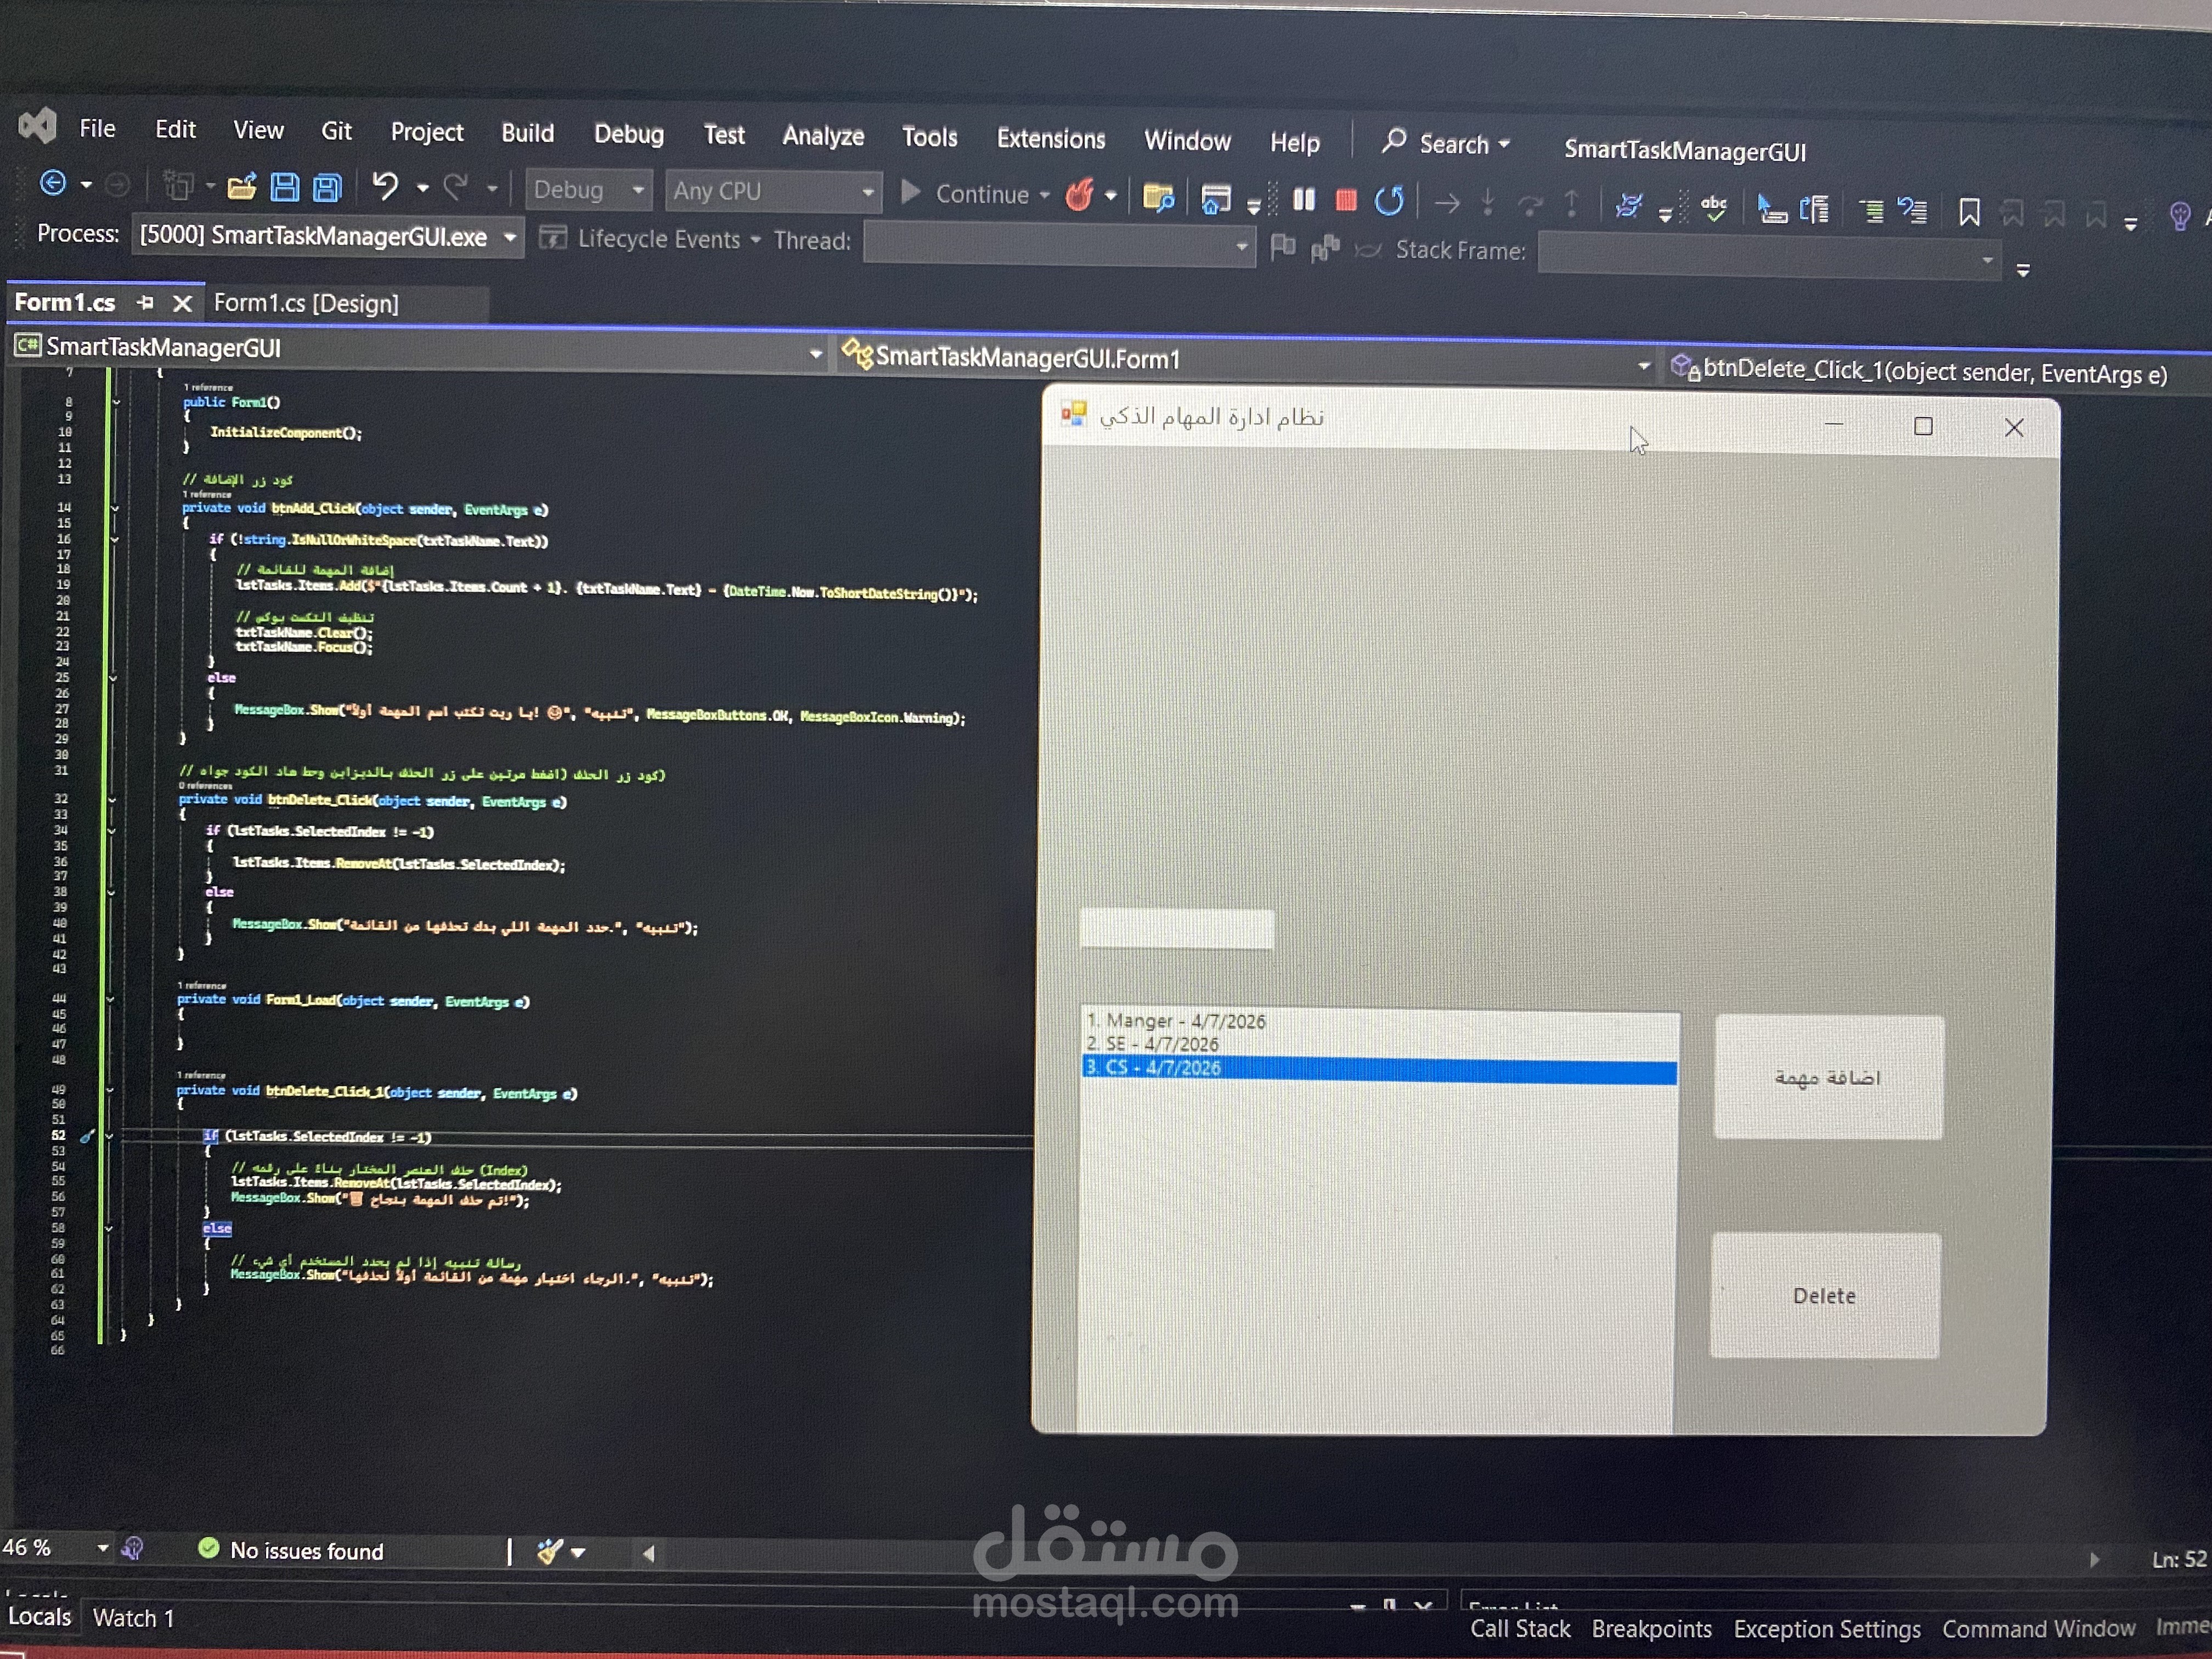Open the Debug menu
Screen dimensions: 2212x1659
(x=629, y=134)
